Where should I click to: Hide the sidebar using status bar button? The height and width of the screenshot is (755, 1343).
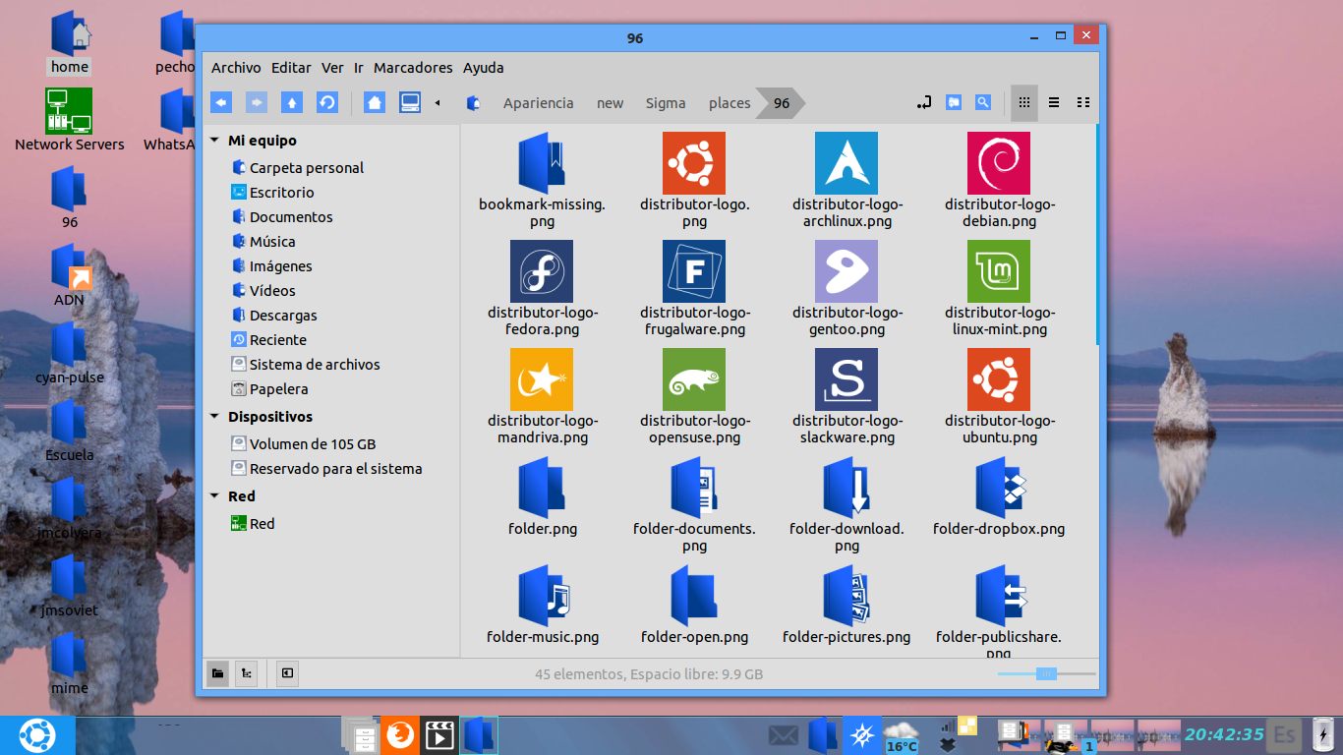(287, 673)
